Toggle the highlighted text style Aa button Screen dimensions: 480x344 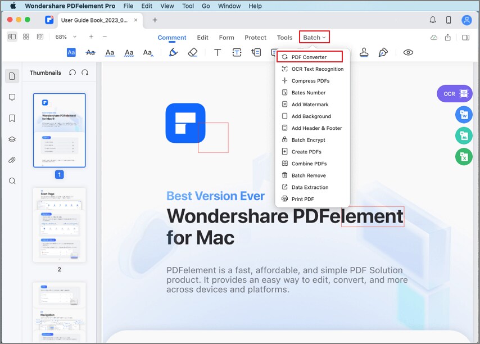71,52
